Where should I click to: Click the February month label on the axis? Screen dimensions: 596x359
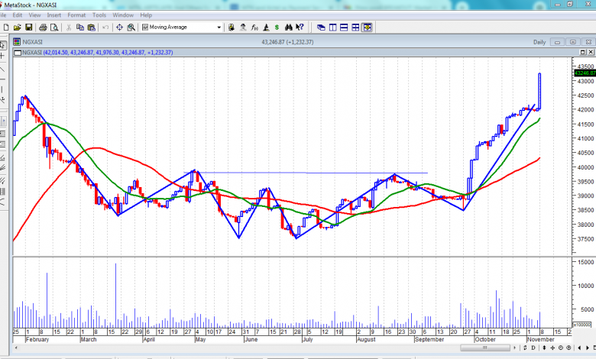(x=37, y=339)
